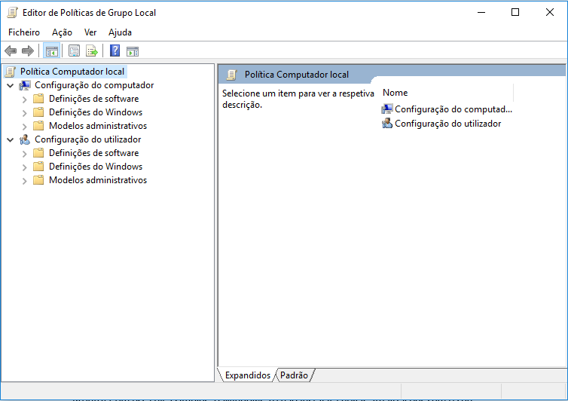The width and height of the screenshot is (568, 401).
Task: Click the Back arrow toolbar icon
Action: point(11,51)
